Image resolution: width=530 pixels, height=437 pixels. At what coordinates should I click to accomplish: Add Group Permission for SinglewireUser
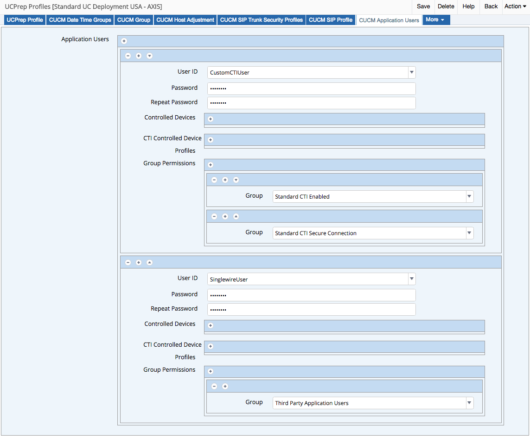211,371
